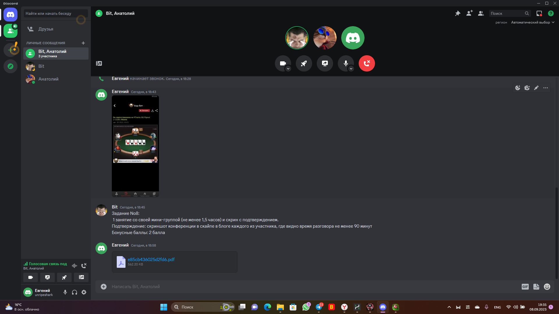Click Bit username on task message
Viewport: 559px width, 314px height.
click(x=115, y=207)
